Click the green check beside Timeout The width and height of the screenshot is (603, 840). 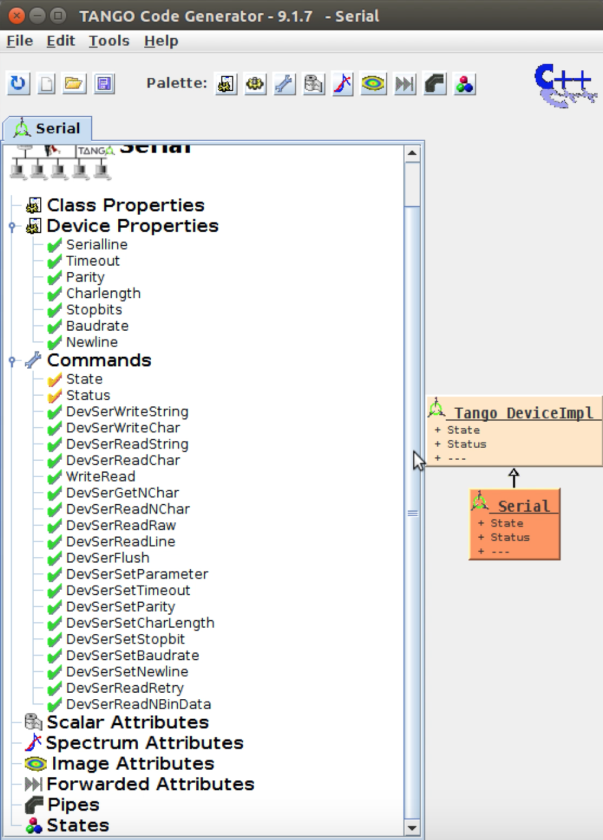tap(55, 261)
